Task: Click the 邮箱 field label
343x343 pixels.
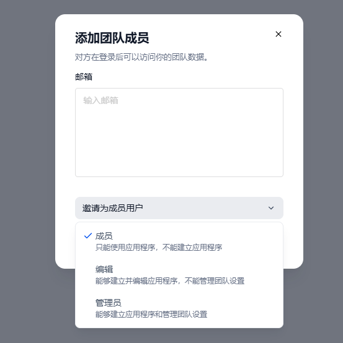Action: [84, 77]
